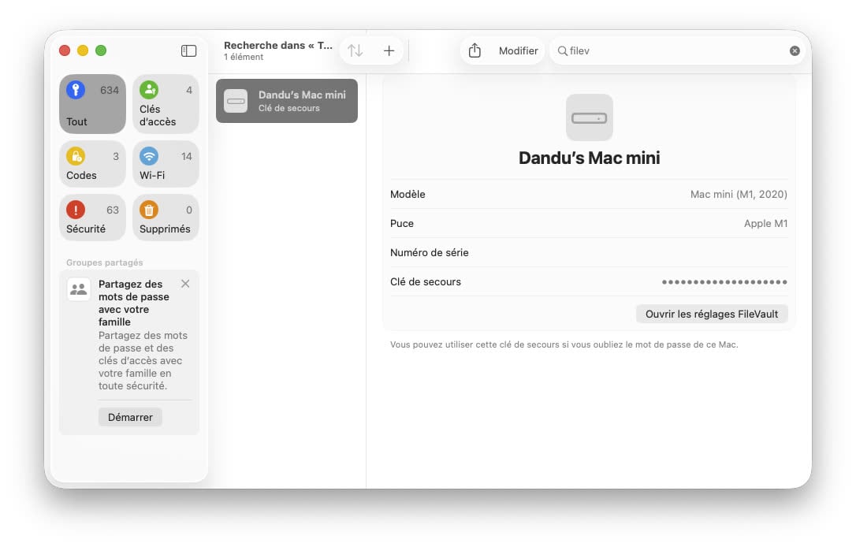856x547 pixels.
Task: Click the magnifying glass search icon
Action: [562, 50]
